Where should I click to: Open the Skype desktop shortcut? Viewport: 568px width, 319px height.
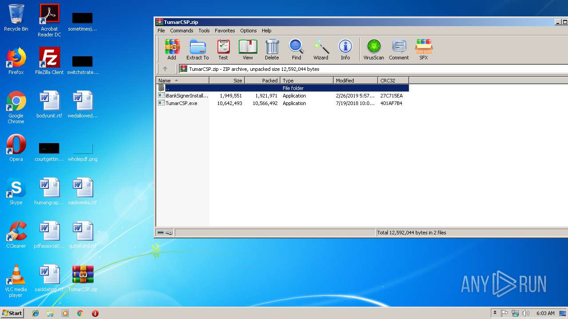click(16, 191)
